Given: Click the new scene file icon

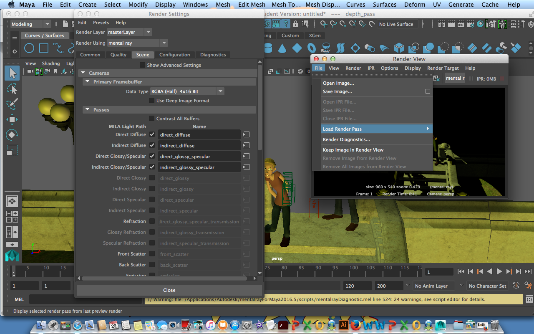Looking at the screenshot, I should (x=65, y=24).
